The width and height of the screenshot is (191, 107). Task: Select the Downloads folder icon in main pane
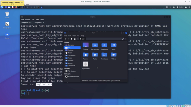[104, 46]
